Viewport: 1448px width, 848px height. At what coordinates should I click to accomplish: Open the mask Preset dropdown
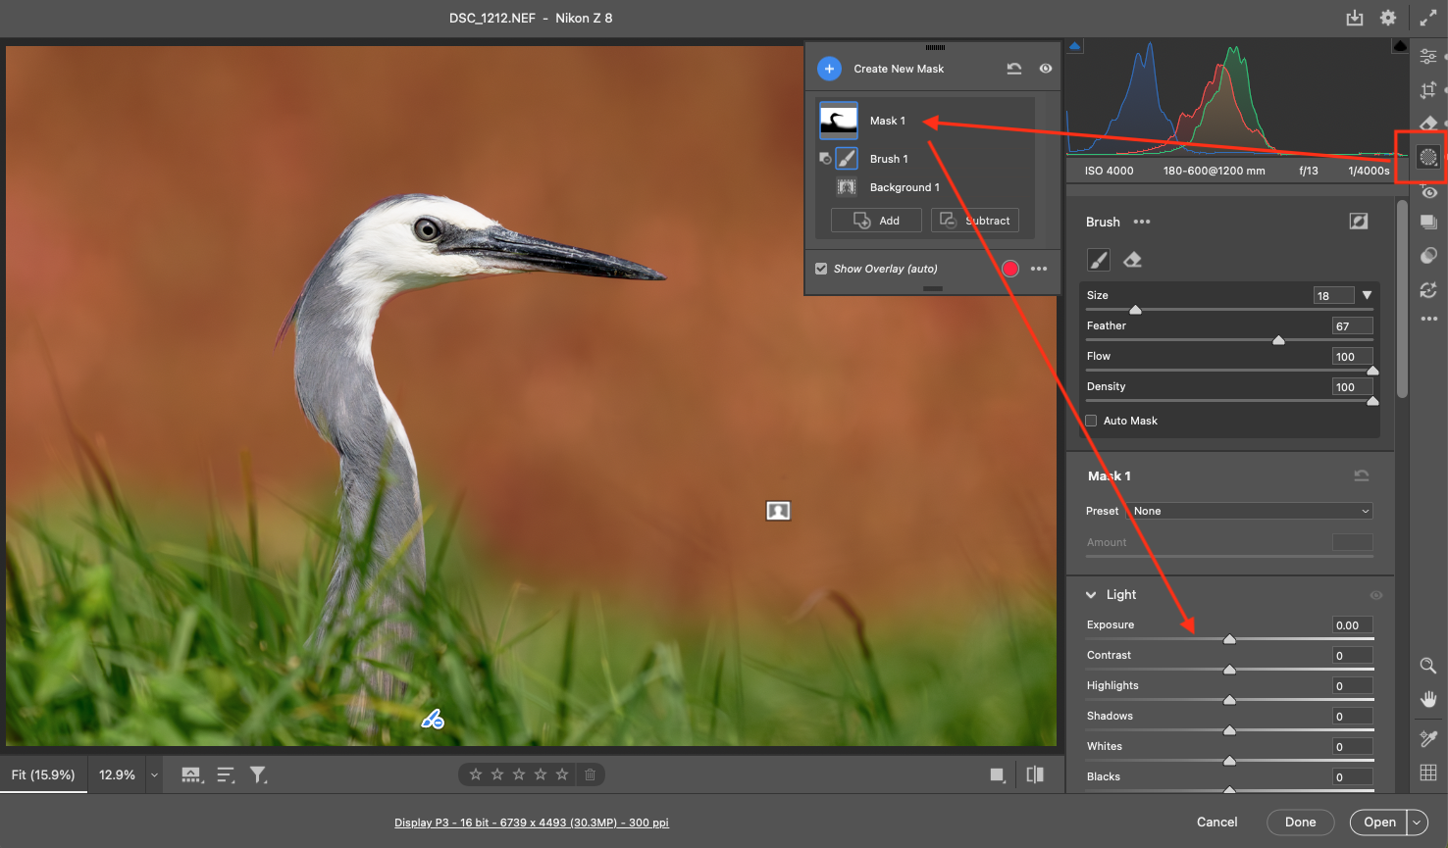[1251, 511]
